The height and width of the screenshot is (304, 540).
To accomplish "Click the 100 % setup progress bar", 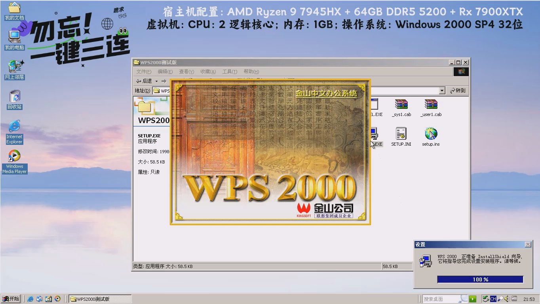I will (480, 279).
